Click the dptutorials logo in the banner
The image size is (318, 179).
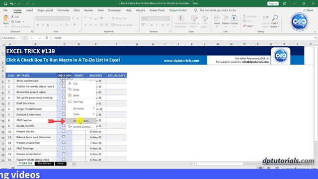[x=280, y=56]
